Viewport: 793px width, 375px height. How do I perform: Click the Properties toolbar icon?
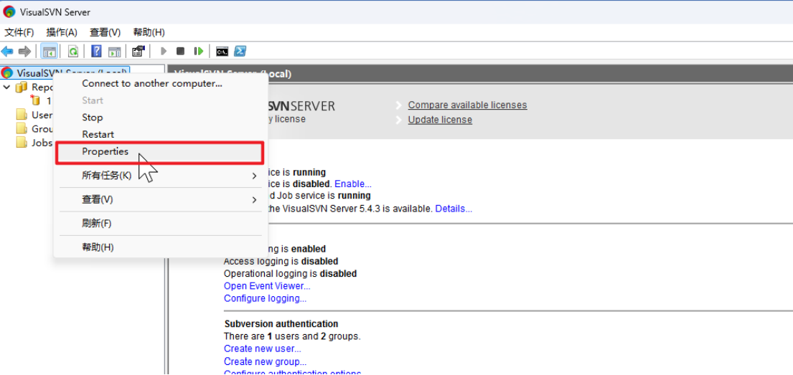point(139,51)
